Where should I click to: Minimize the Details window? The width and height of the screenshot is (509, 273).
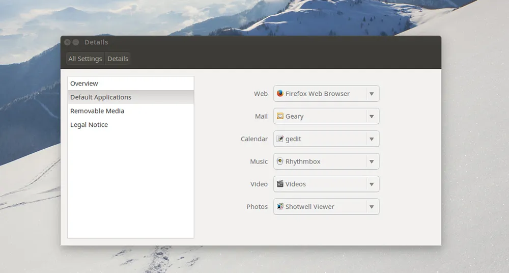pos(76,42)
